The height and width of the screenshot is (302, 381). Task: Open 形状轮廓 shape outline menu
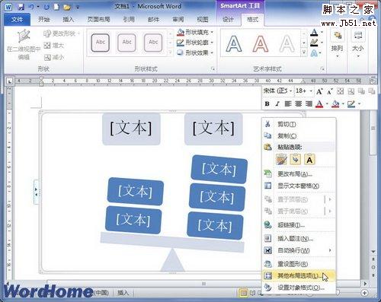195,43
